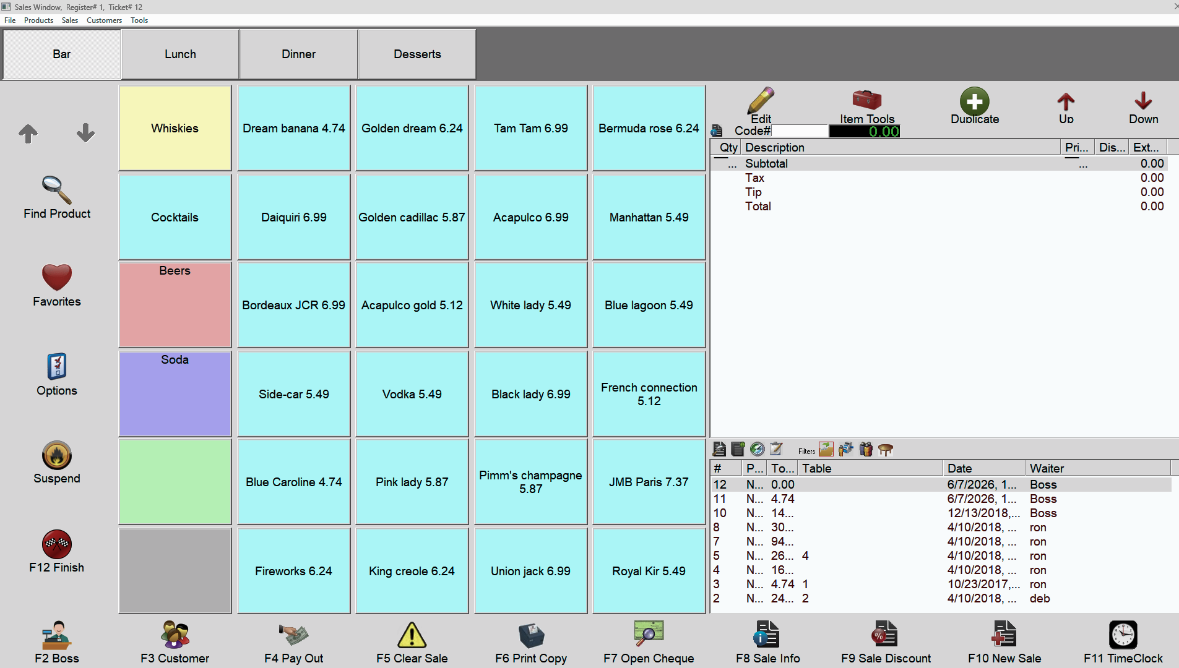Open Item Tools toolbox
This screenshot has height=668, width=1179.
coord(867,106)
